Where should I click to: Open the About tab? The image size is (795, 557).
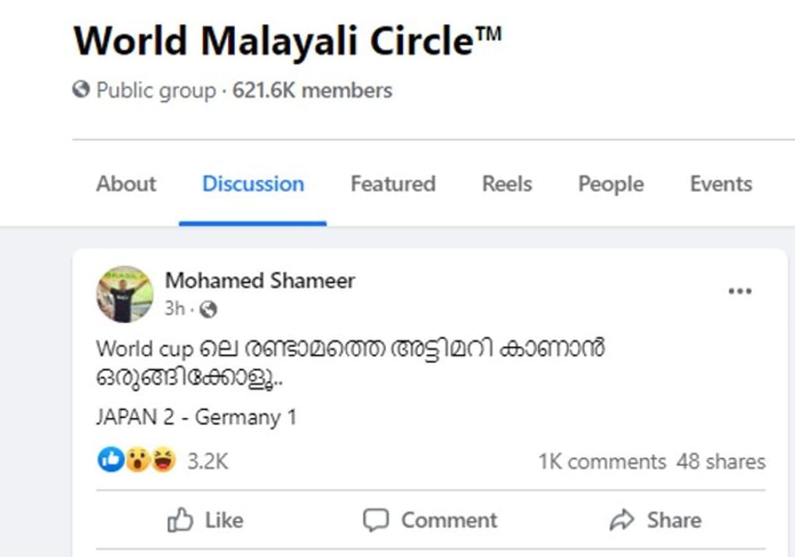point(126,184)
